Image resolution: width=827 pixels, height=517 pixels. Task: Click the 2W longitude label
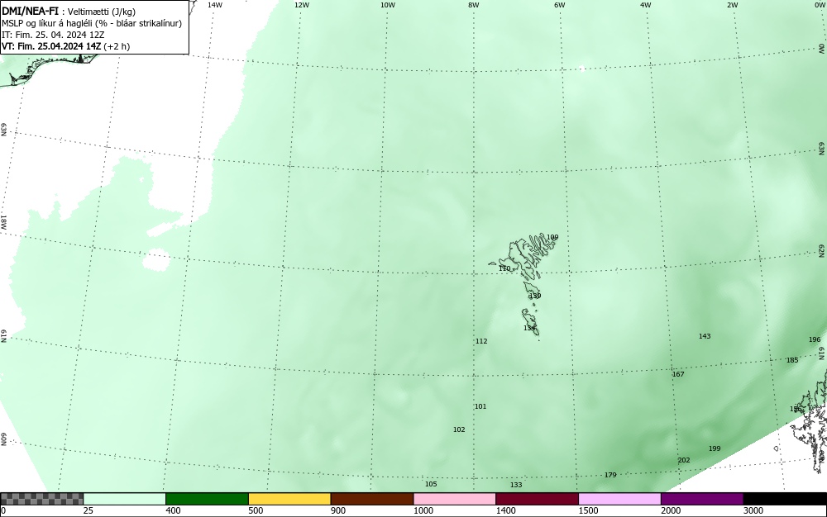pos(732,5)
